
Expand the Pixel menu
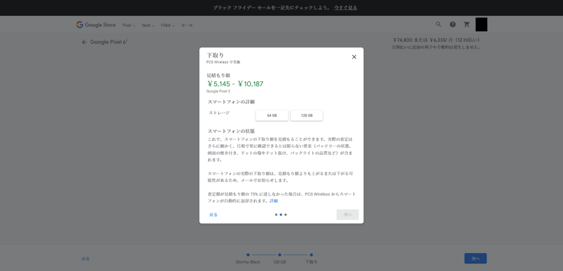[x=129, y=25]
